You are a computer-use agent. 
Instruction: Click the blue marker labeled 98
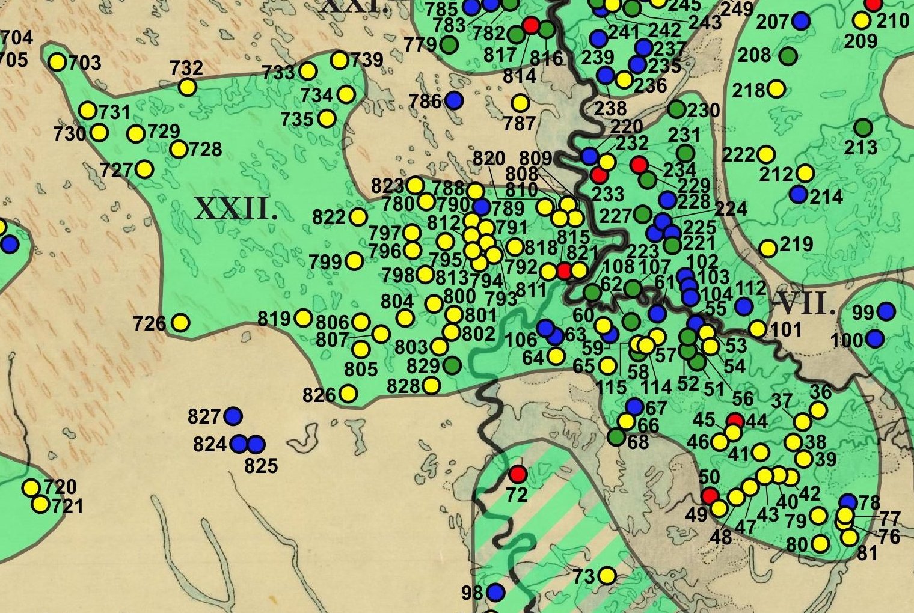click(495, 593)
